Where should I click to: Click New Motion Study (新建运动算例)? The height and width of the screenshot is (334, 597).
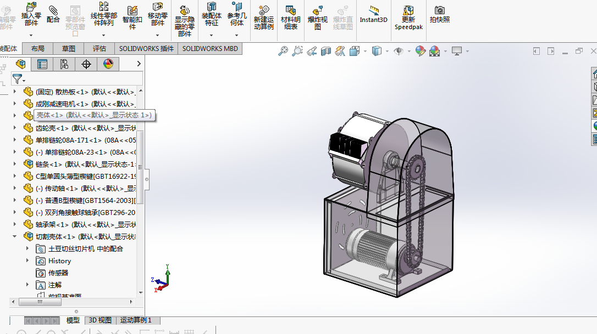264,18
